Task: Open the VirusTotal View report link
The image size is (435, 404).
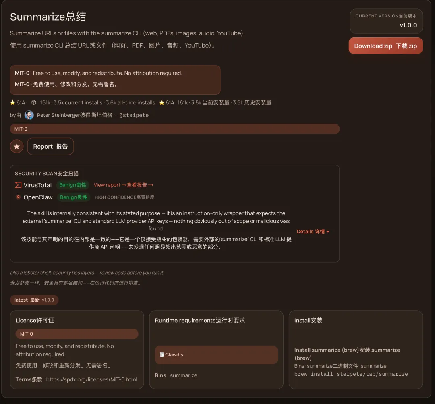Action: [x=124, y=185]
